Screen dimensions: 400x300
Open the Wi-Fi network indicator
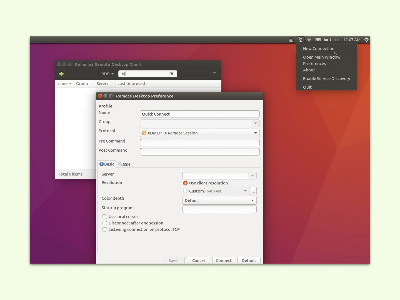click(309, 40)
